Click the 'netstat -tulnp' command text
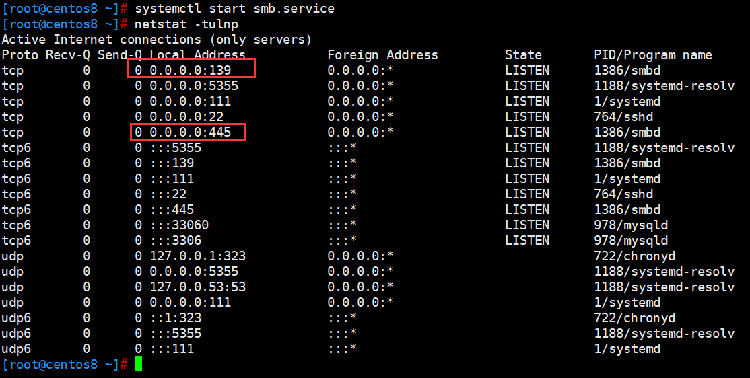Image resolution: width=750 pixels, height=378 pixels. tap(186, 24)
